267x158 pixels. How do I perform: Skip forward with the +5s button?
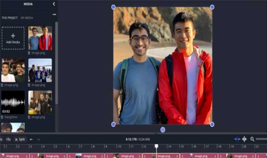[x=8, y=139]
